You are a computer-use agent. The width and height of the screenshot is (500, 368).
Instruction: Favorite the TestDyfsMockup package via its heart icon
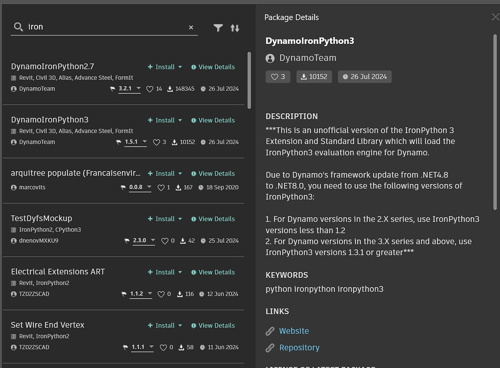point(165,241)
